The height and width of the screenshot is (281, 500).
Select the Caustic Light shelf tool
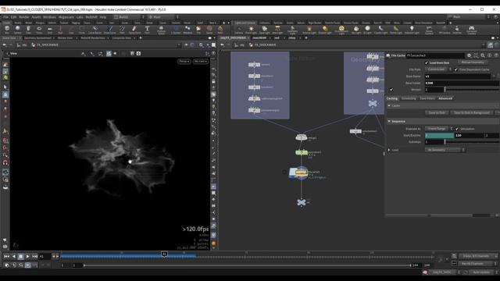tap(380, 30)
